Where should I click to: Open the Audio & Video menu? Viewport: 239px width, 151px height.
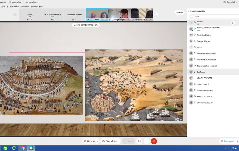pyautogui.click(x=13, y=7)
